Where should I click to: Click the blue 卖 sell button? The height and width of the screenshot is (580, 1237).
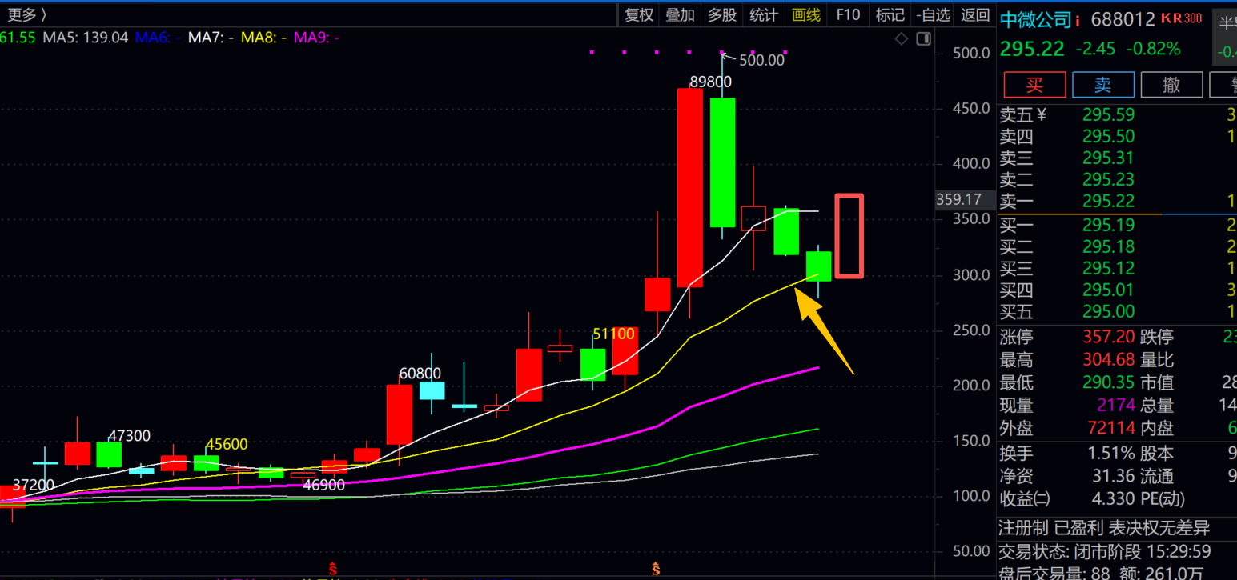click(1103, 85)
